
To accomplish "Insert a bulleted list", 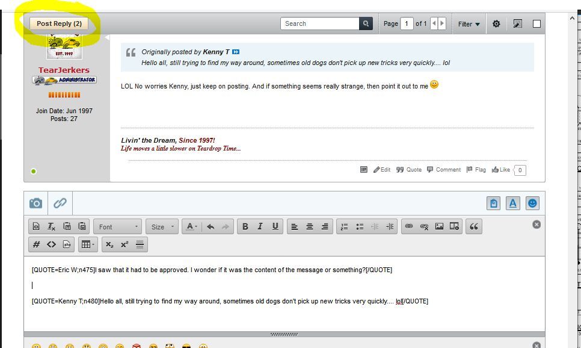I will coord(360,227).
